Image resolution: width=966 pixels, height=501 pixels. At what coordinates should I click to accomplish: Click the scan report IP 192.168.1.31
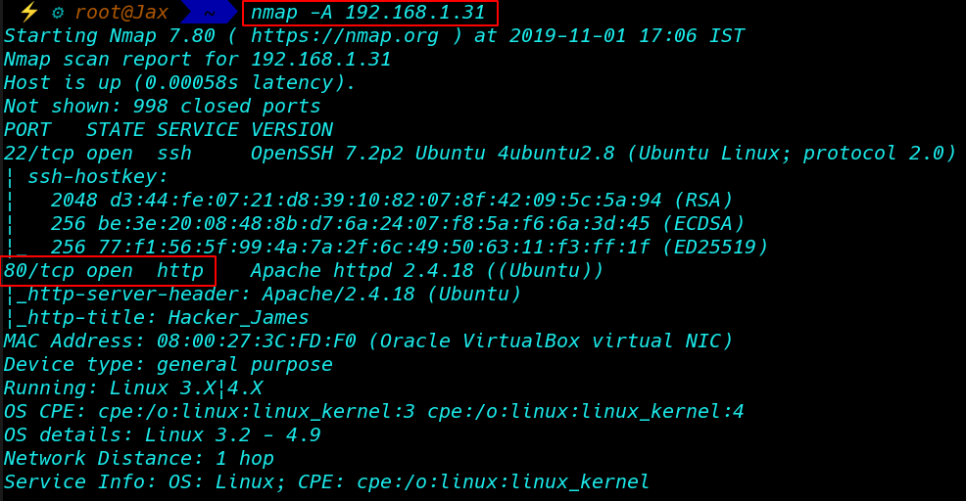(x=320, y=59)
